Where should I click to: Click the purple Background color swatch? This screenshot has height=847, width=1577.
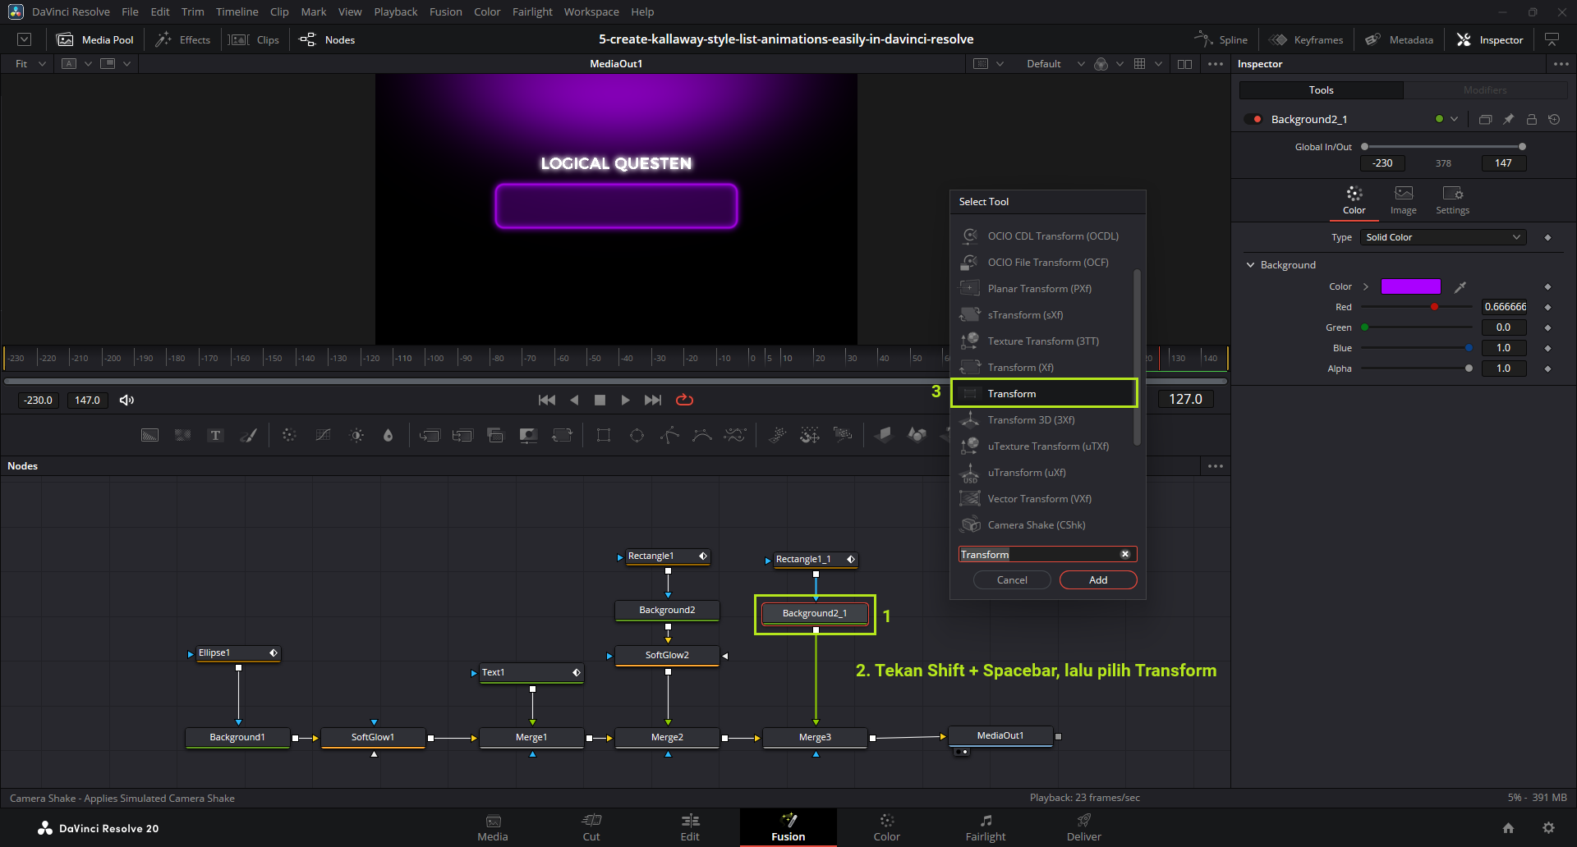tap(1410, 287)
